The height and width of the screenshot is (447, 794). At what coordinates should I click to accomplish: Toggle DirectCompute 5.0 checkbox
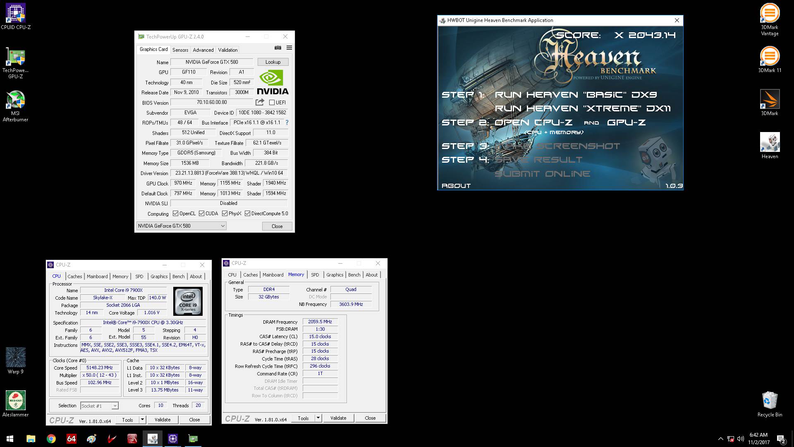[x=247, y=214]
